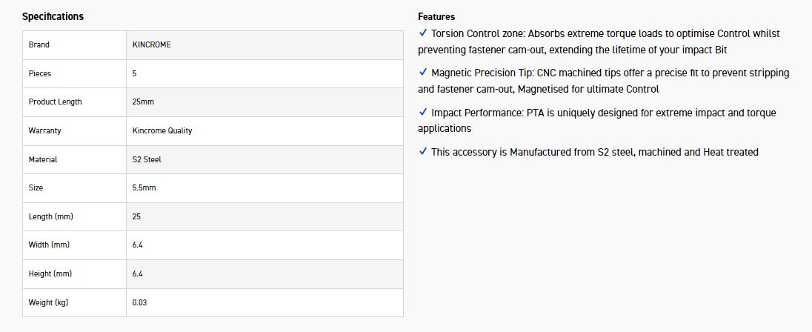Click the checkmark beside Impact Performance
This screenshot has width=812, height=332.
click(x=423, y=113)
